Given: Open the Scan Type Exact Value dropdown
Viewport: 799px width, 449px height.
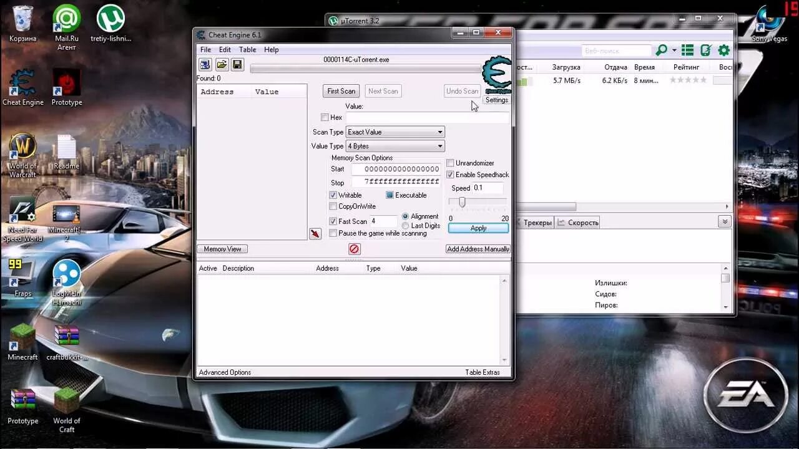Looking at the screenshot, I should click(395, 132).
